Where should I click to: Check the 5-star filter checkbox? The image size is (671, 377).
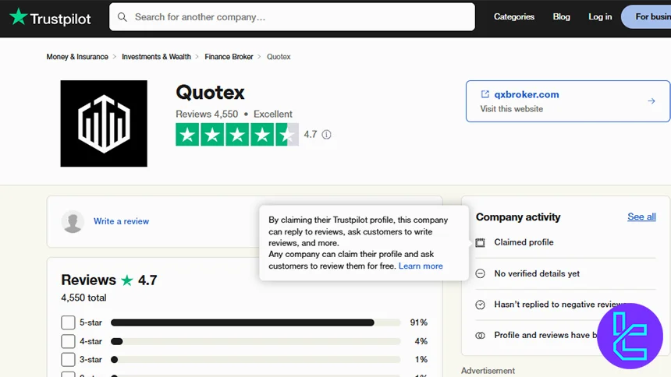(68, 322)
